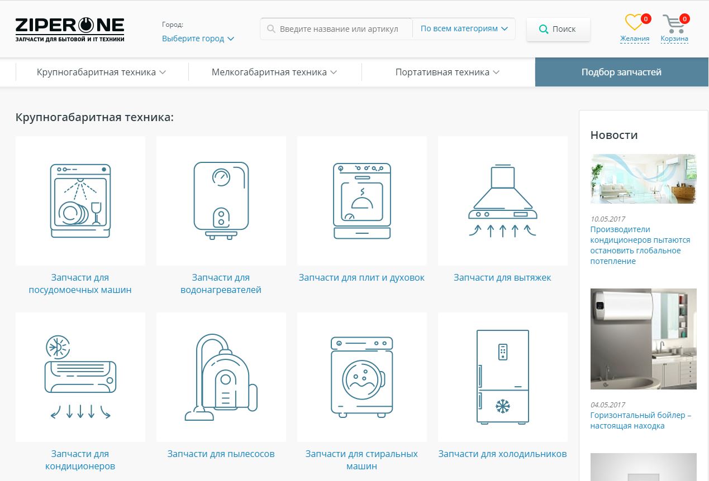Open the 'Мелкогабаритная техника' menu
This screenshot has height=481, width=709.
coord(274,72)
